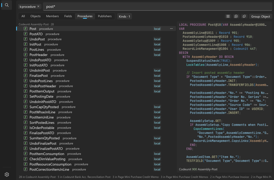Image resolution: width=274 pixels, height=180 pixels.
Task: Select the Procedures tab
Action: click(x=85, y=16)
